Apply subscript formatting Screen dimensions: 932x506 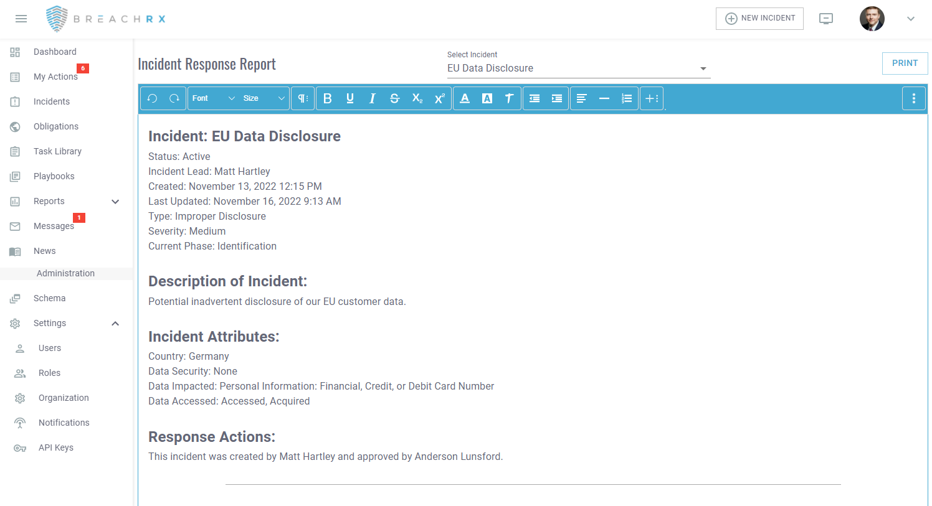416,98
